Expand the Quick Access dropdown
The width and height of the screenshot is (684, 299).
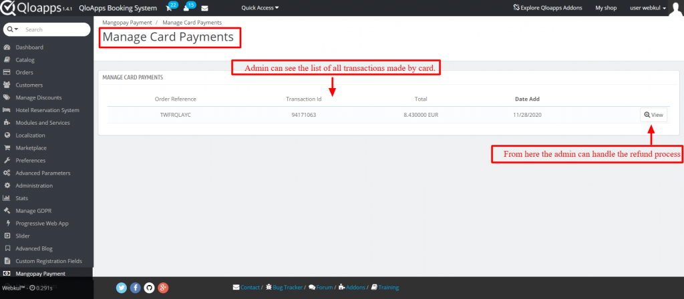click(260, 8)
